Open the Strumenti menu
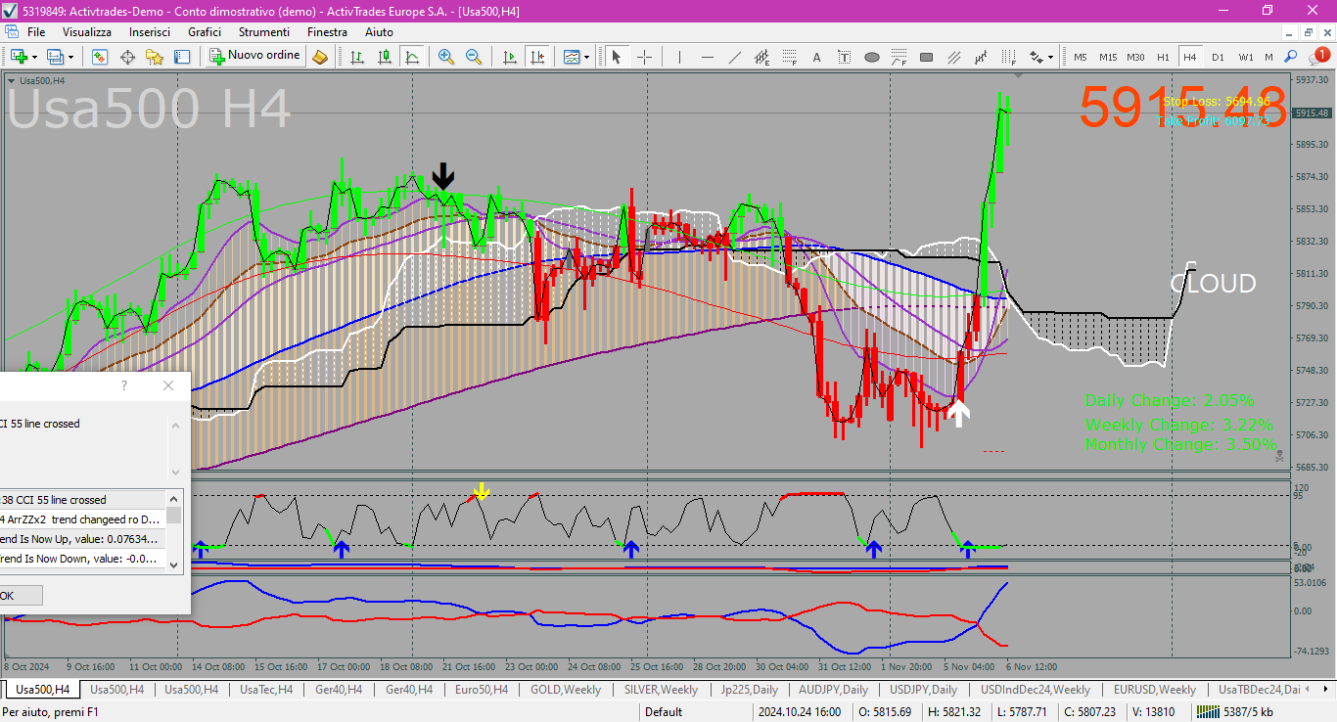Viewport: 1337px width, 722px height. click(x=264, y=32)
